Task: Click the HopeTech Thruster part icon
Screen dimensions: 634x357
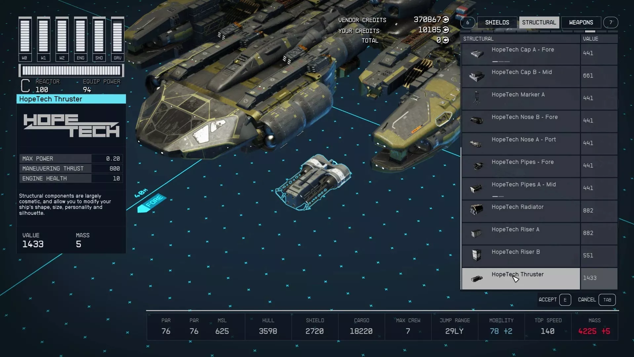Action: [x=476, y=279]
